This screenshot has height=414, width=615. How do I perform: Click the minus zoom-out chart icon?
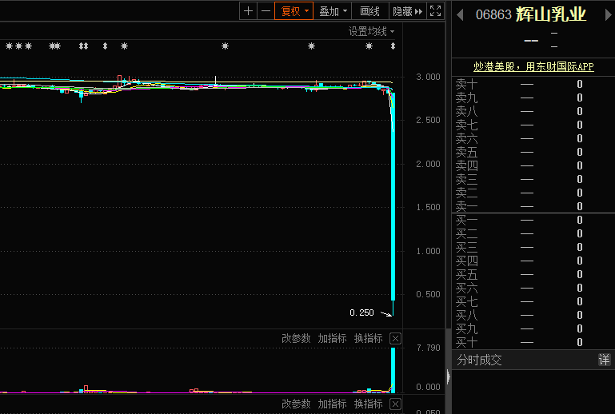(266, 11)
